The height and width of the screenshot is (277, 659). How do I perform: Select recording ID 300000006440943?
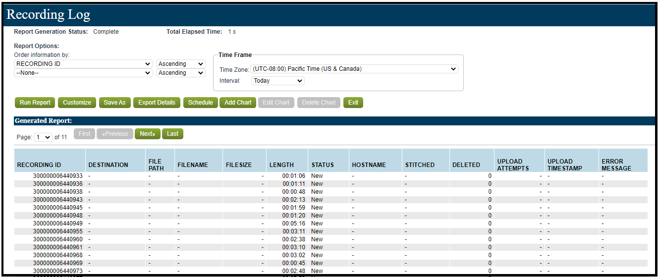click(57, 200)
